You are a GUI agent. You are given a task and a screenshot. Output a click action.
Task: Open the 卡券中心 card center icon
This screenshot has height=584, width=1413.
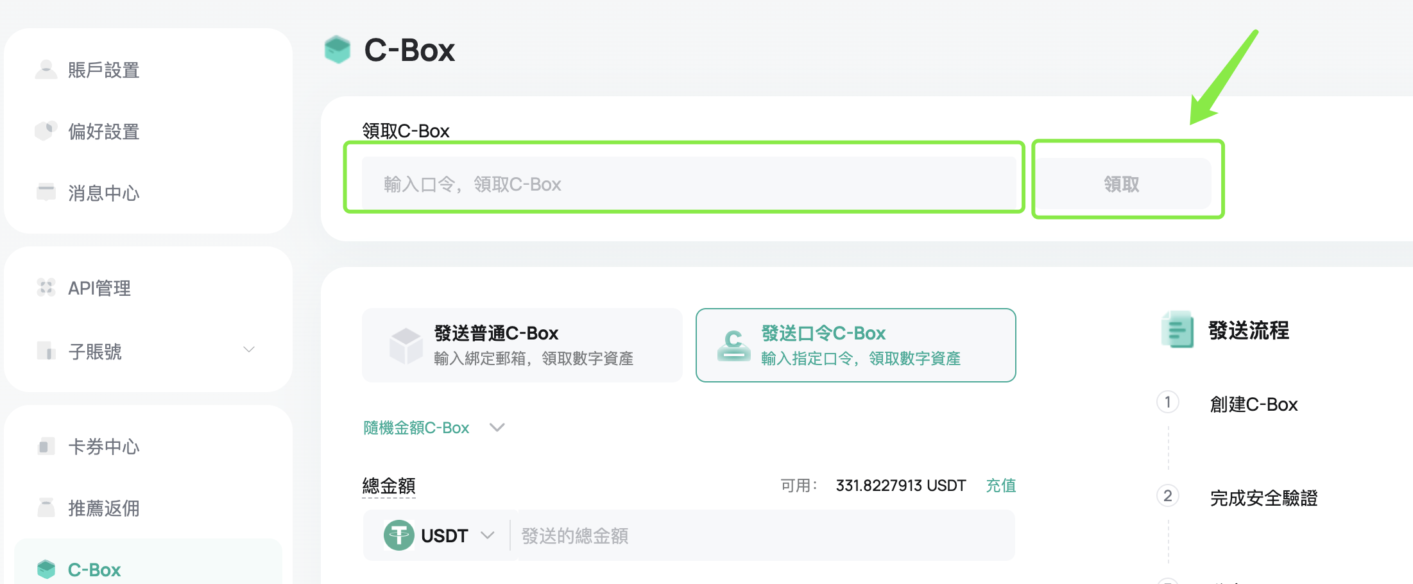pos(46,446)
